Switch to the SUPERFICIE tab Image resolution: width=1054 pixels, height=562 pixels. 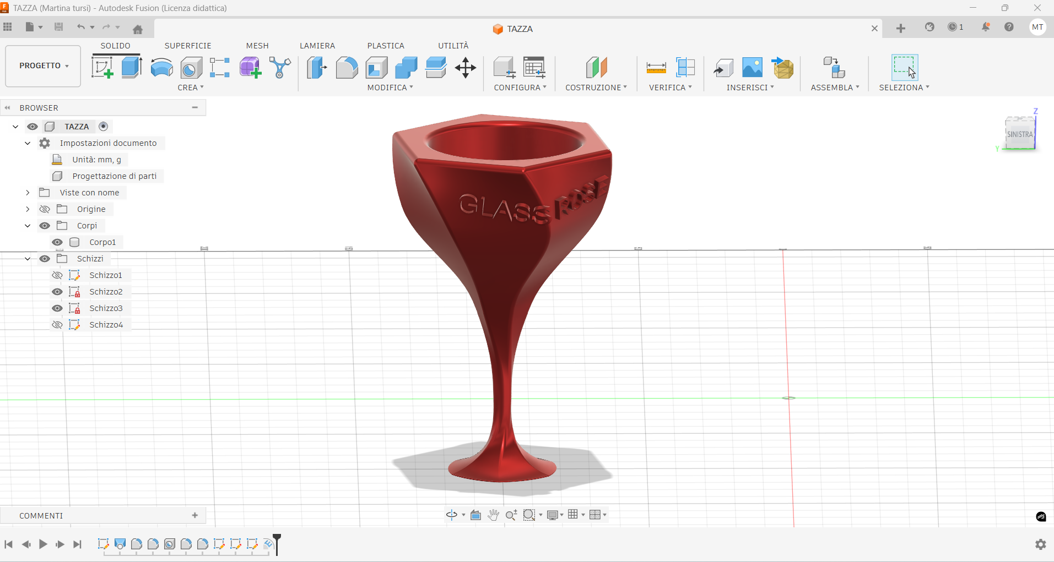tap(188, 46)
